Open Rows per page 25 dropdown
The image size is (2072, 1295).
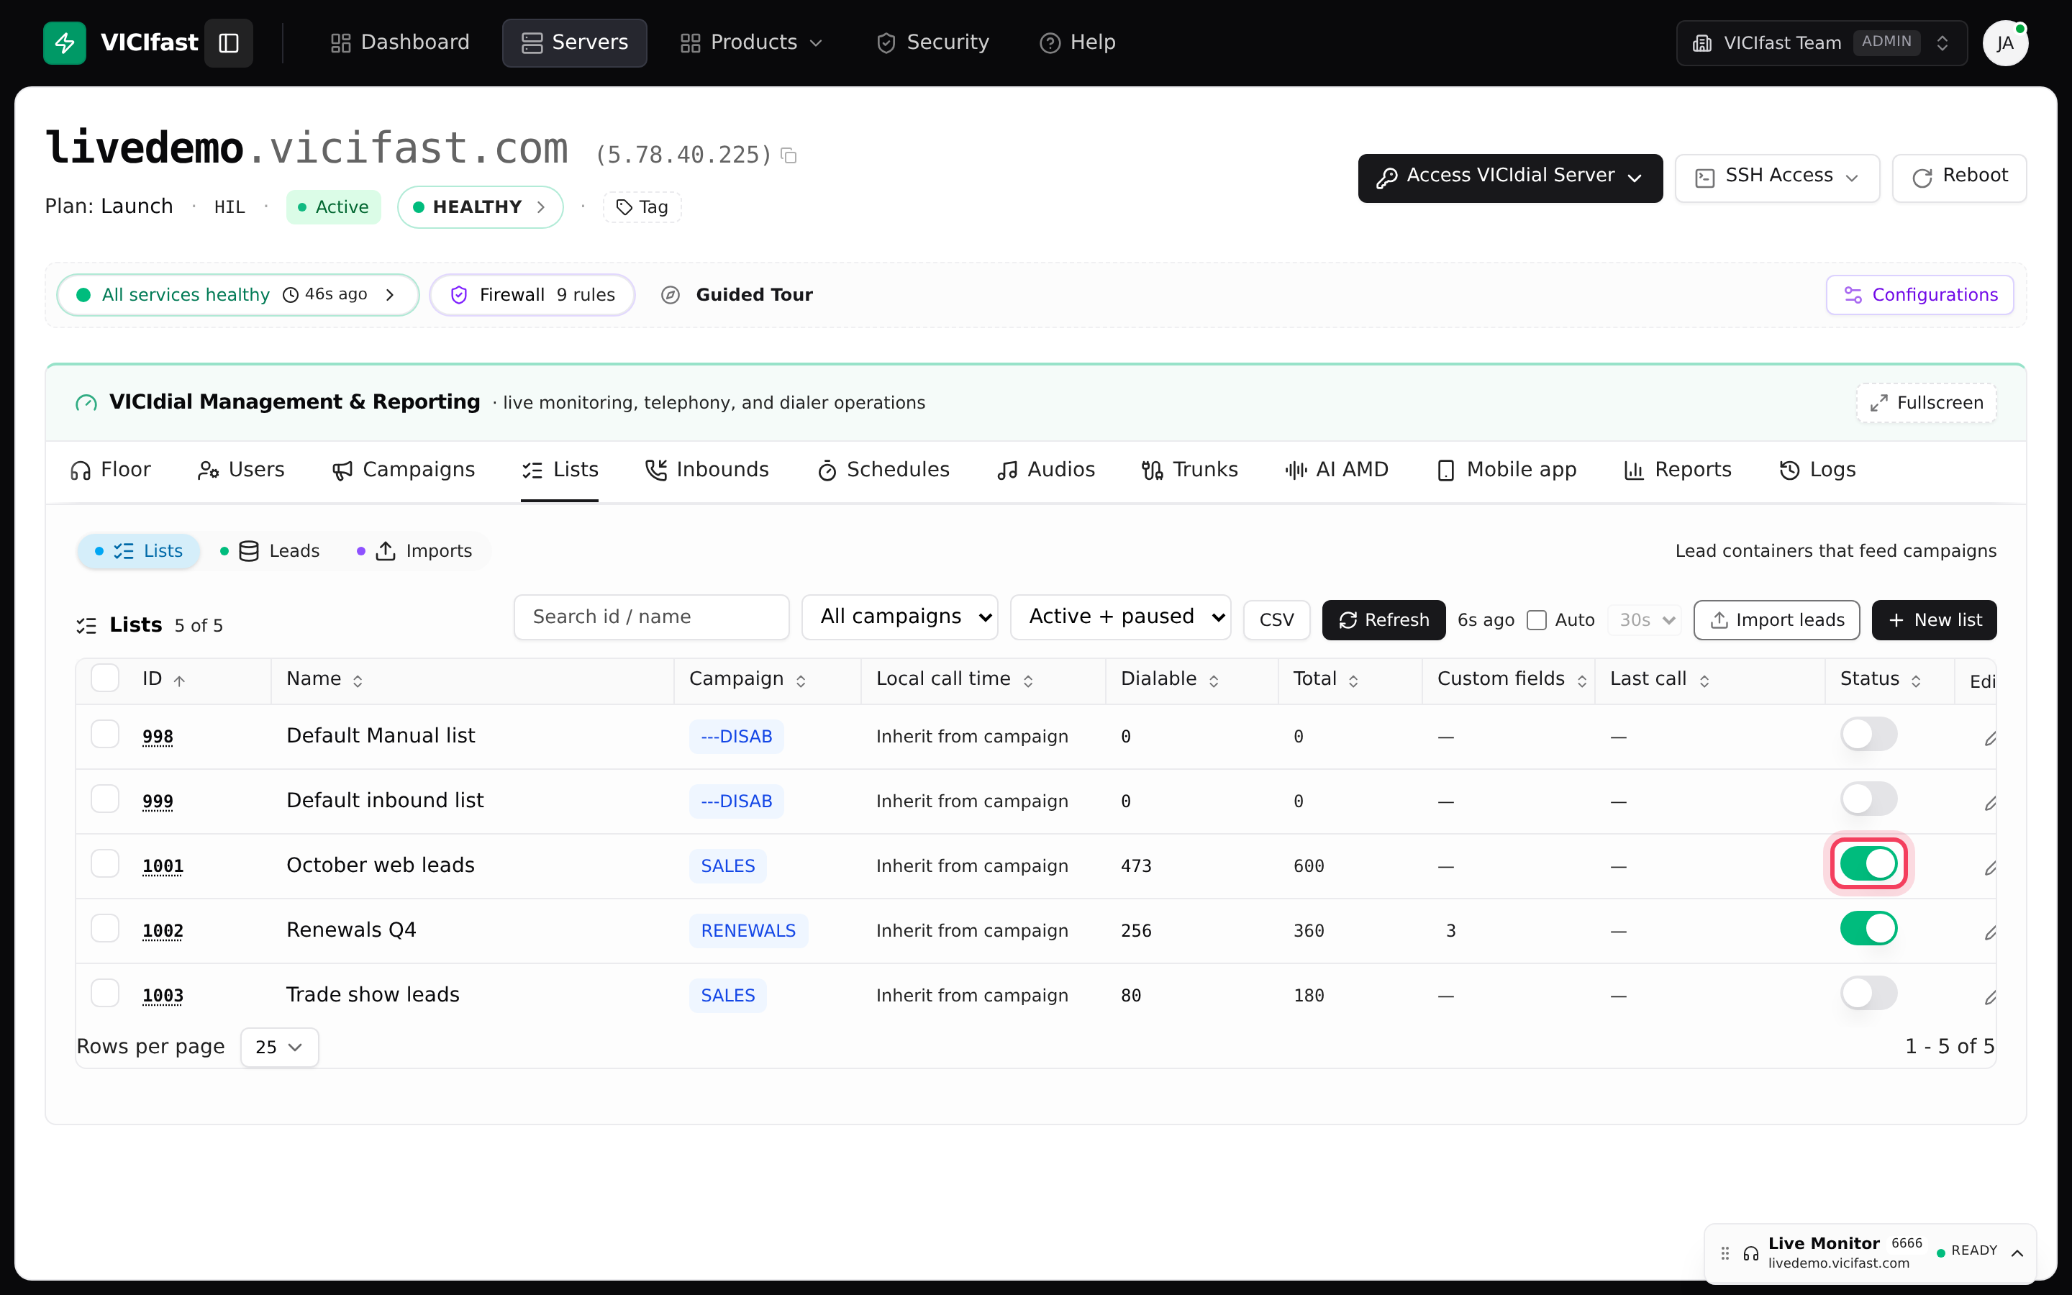[280, 1047]
